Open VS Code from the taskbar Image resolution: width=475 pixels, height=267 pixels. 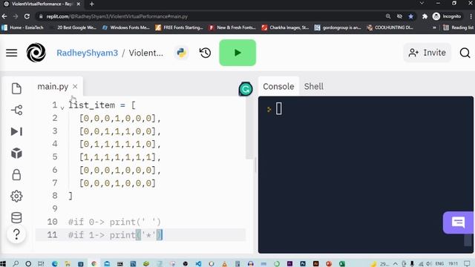coord(198,264)
